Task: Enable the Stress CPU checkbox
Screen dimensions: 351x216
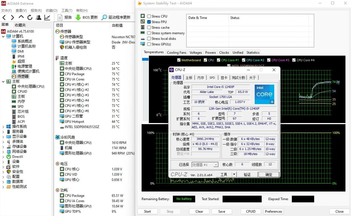Action: [149, 16]
